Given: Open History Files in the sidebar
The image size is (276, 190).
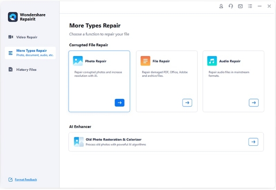Looking at the screenshot, I should tap(26, 69).
